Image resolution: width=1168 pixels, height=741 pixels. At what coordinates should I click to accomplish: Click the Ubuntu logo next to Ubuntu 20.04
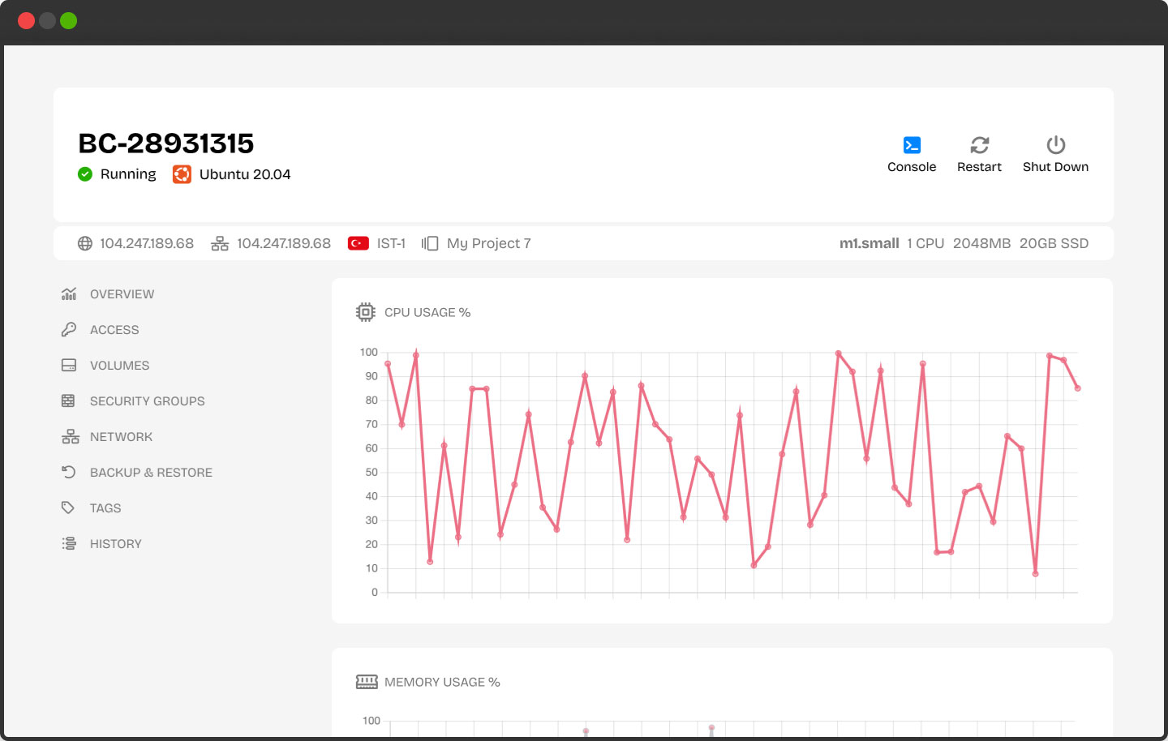tap(182, 173)
